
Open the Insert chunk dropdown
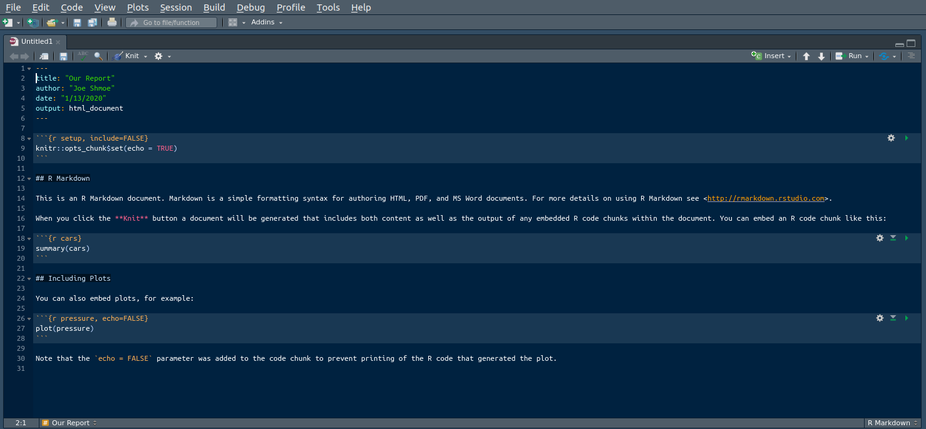(771, 56)
